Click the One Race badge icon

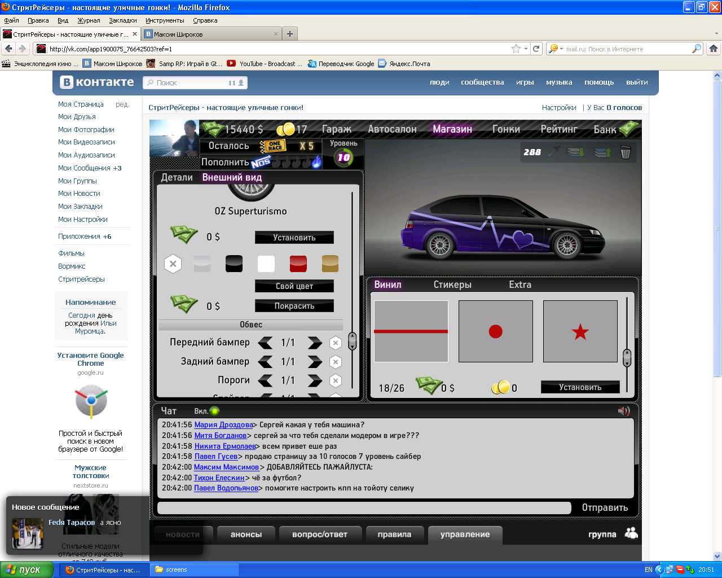(x=273, y=146)
